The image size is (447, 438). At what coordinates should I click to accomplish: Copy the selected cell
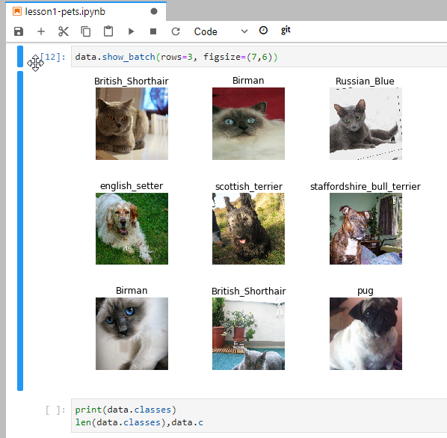pyautogui.click(x=86, y=31)
